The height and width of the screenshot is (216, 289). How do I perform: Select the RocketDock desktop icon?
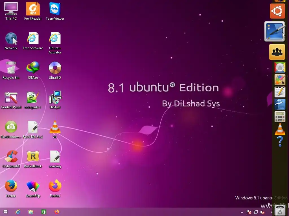tap(33, 159)
